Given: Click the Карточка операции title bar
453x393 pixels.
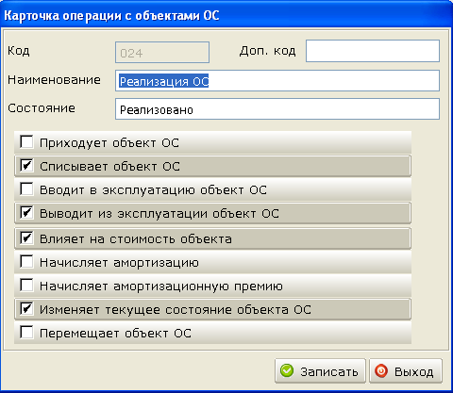Looking at the screenshot, I should pyautogui.click(x=226, y=15).
